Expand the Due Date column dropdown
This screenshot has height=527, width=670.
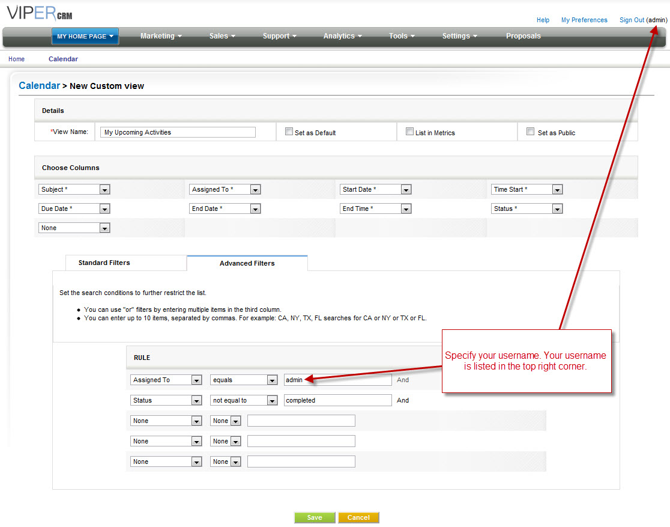point(74,209)
